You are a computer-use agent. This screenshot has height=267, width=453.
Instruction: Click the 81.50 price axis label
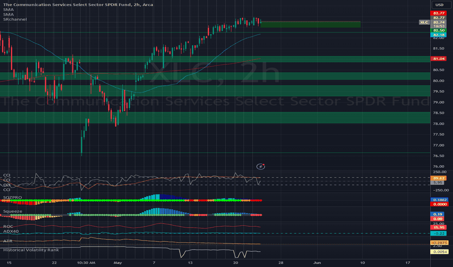coord(438,49)
